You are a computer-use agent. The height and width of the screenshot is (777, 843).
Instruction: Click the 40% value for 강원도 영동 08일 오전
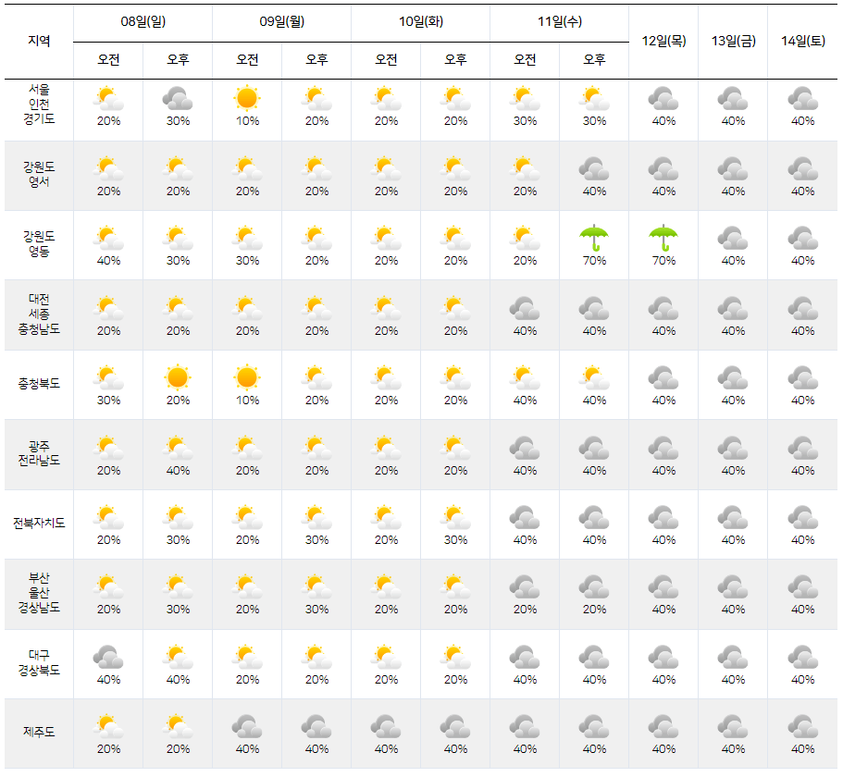pyautogui.click(x=108, y=261)
